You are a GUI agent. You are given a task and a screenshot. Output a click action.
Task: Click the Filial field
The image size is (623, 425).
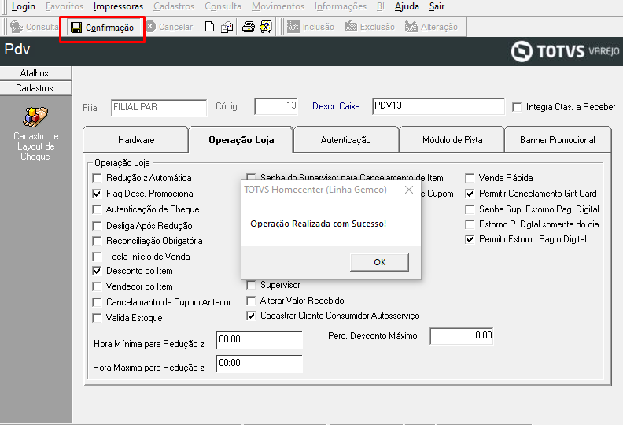coord(159,107)
